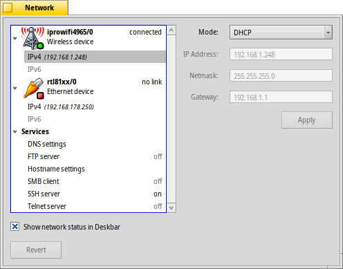Image resolution: width=343 pixels, height=269 pixels.
Task: Collapse the rtl81xx/0 device tree
Action: coord(15,88)
